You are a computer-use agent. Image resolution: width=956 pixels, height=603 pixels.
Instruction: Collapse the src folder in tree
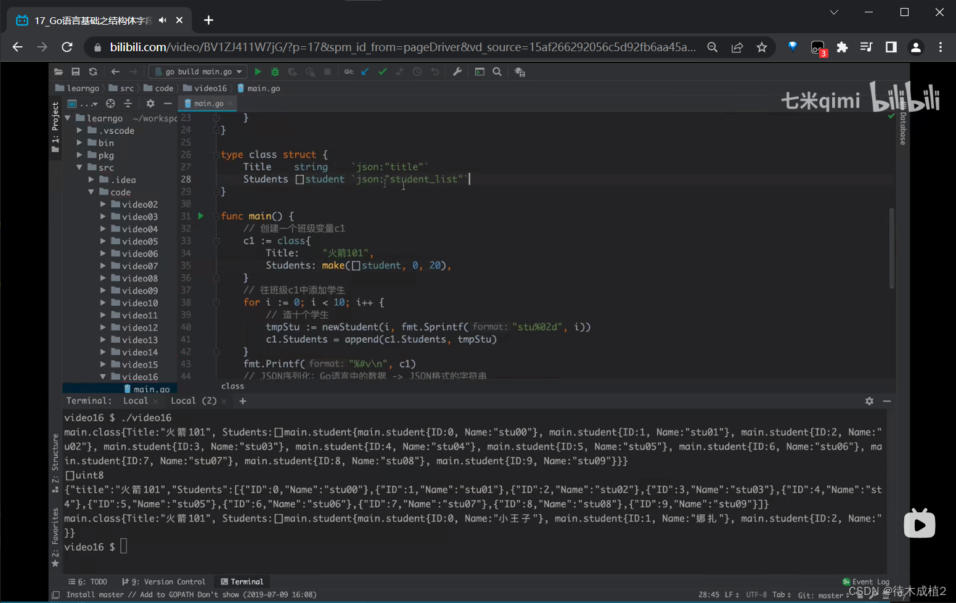point(80,167)
